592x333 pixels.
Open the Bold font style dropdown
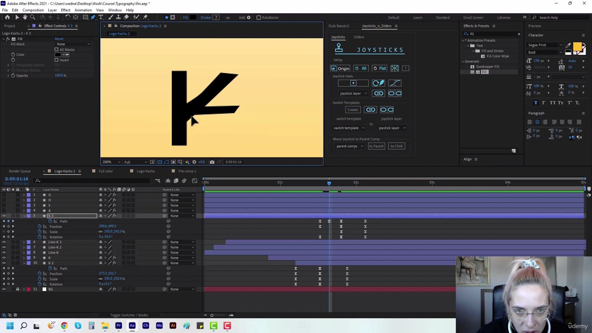[545, 52]
